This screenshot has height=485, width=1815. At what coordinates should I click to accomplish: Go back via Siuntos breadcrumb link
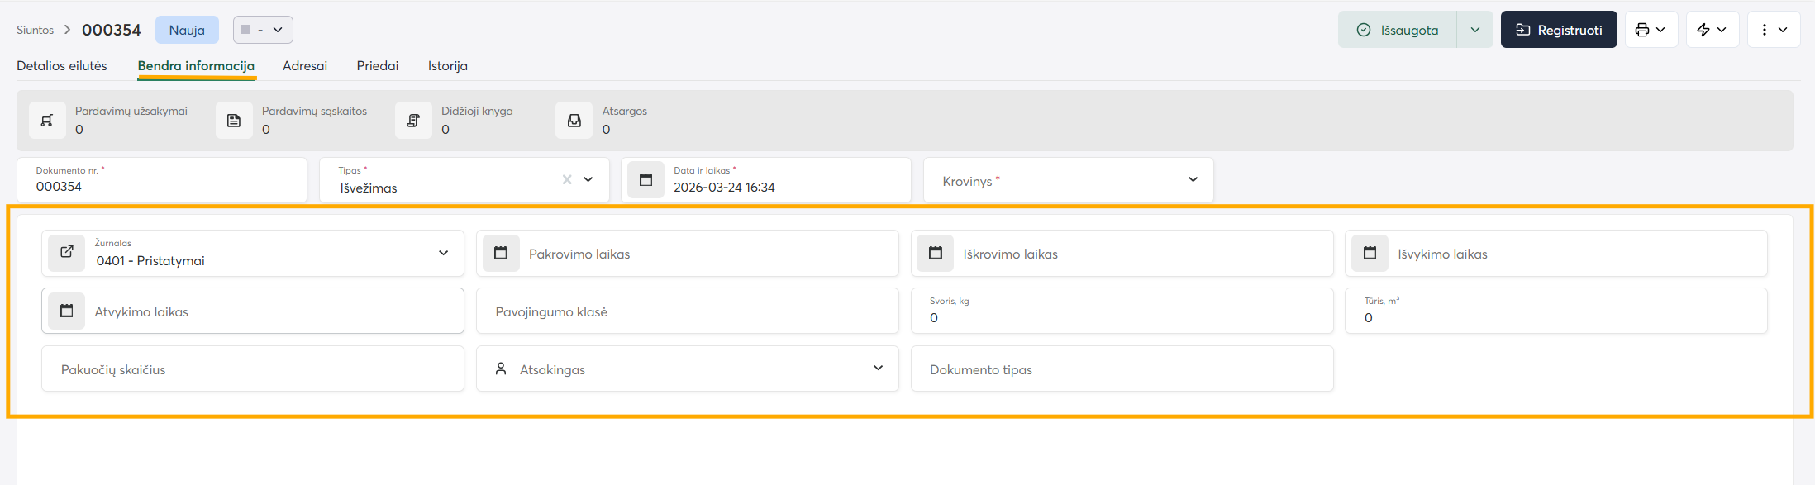point(35,30)
